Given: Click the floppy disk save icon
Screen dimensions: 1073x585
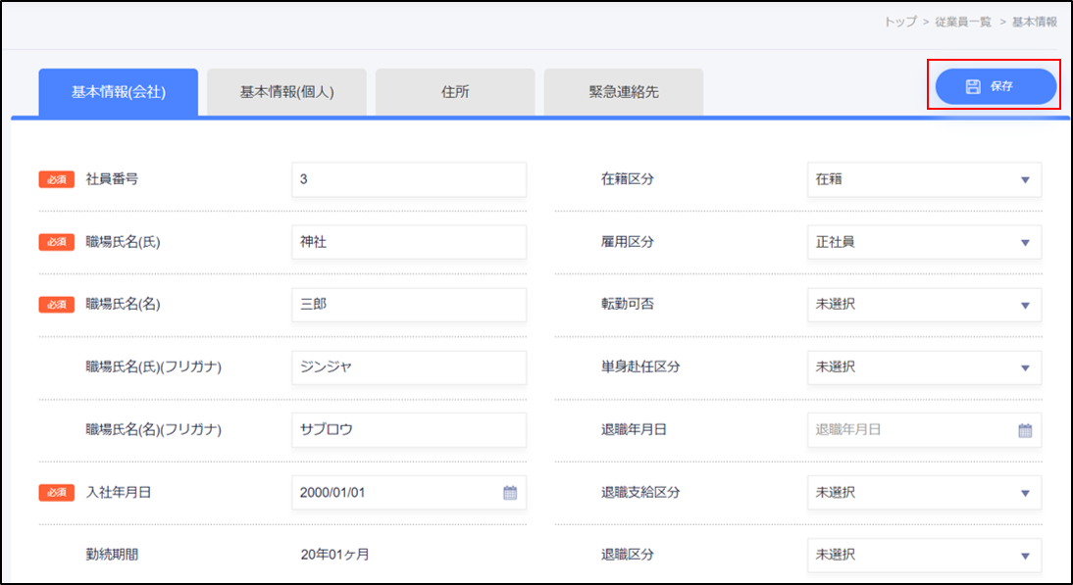Looking at the screenshot, I should point(972,85).
